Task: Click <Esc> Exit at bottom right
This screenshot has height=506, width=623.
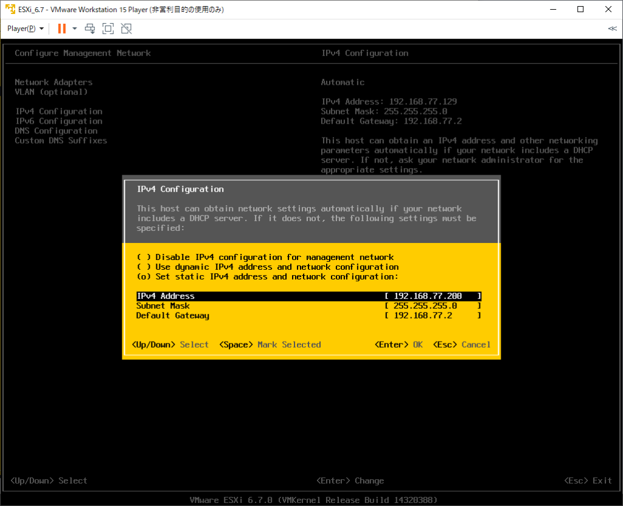Action: [x=588, y=480]
